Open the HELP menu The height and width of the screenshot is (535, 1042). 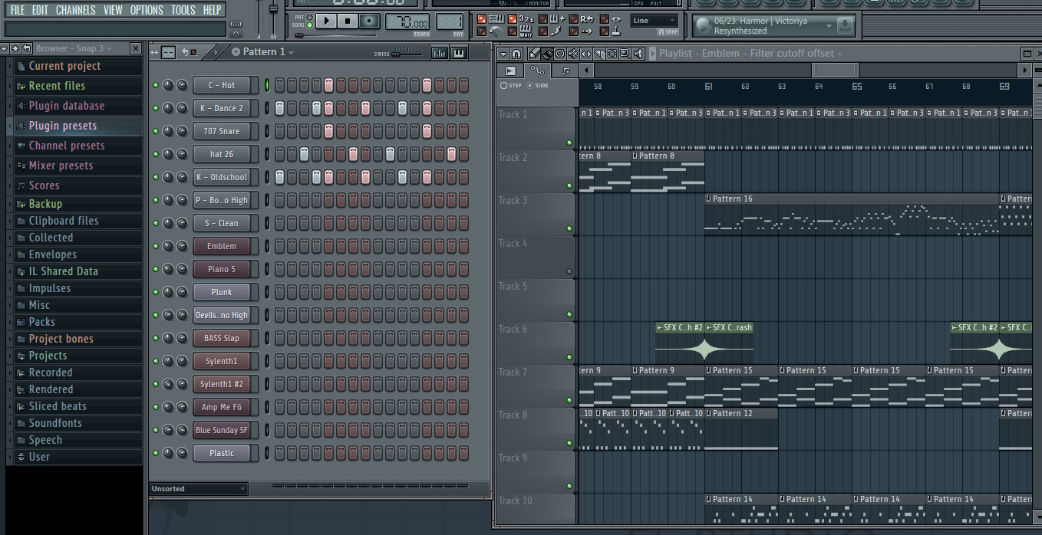tap(212, 10)
